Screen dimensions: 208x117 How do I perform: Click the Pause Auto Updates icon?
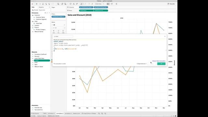pyautogui.click(x=49, y=4)
